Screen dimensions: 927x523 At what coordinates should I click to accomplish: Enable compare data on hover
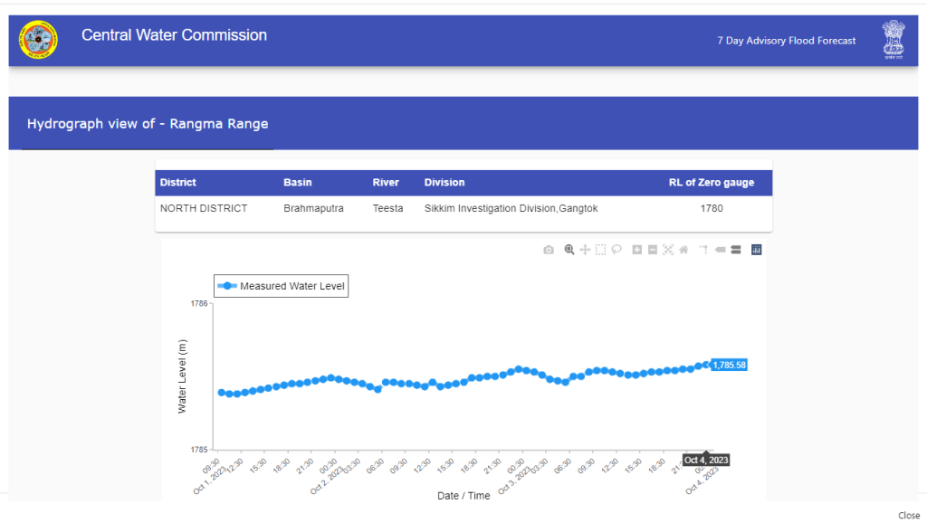click(736, 250)
